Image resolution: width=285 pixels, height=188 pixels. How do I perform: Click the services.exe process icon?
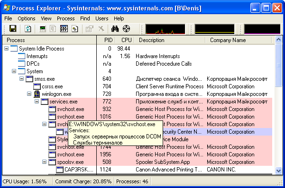[45, 102]
